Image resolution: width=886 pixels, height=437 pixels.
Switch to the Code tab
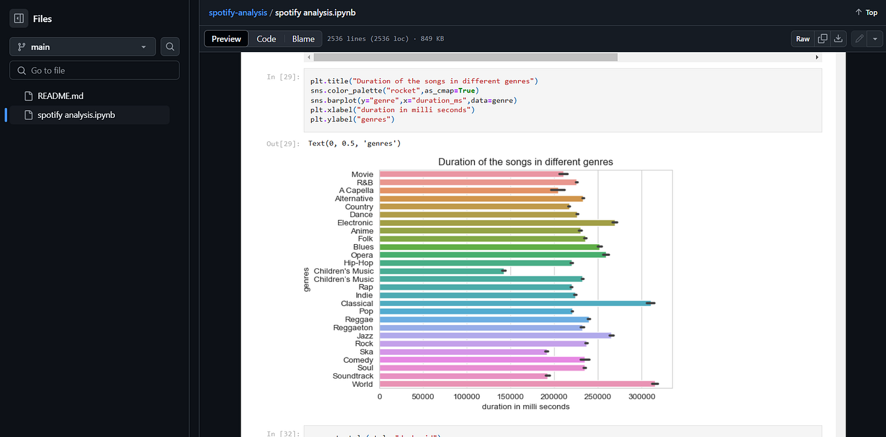(x=266, y=38)
